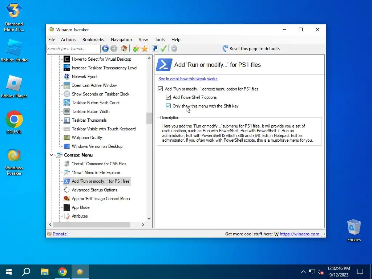This screenshot has width=372, height=279.
Task: Click the Forward navigation arrow in toolbar
Action: 114,49
